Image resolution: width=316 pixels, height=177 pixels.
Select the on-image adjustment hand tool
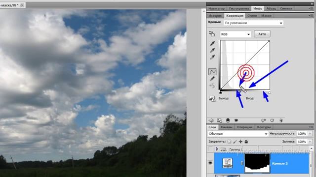click(x=212, y=34)
